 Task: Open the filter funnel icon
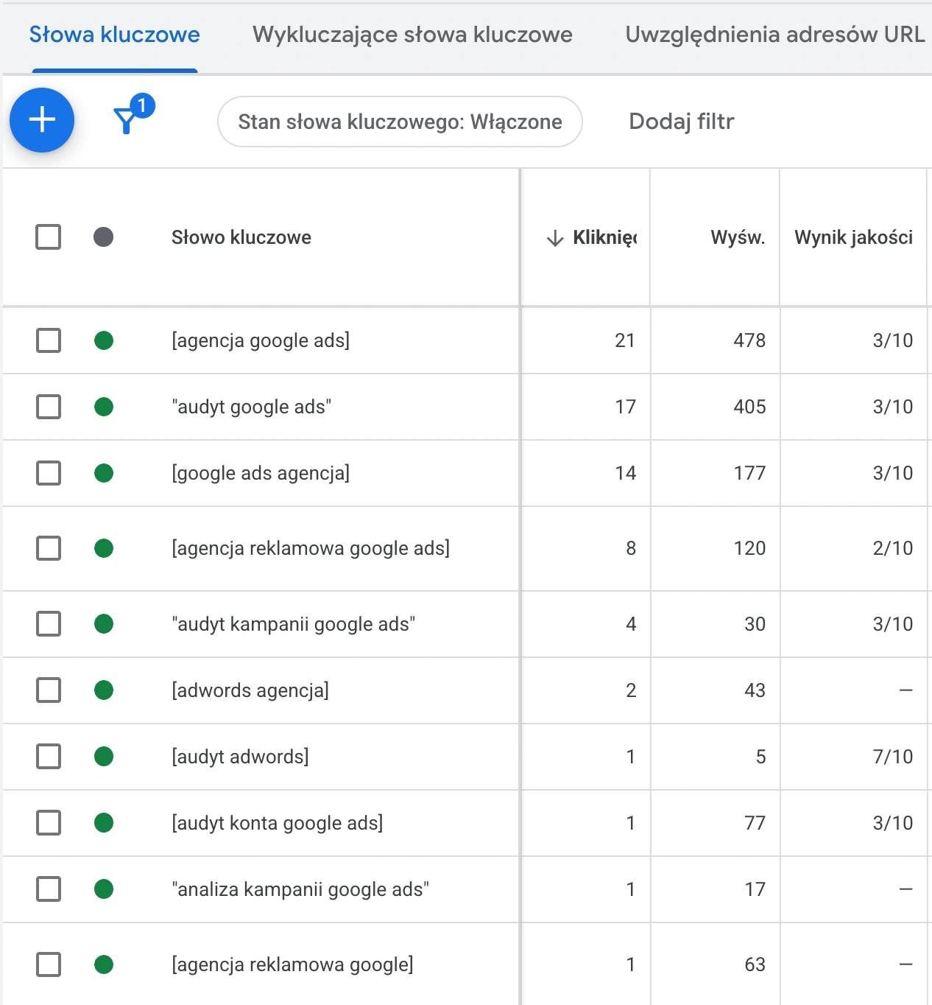[126, 121]
